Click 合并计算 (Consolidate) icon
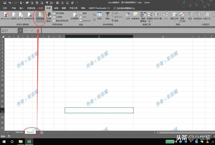 point(158,16)
